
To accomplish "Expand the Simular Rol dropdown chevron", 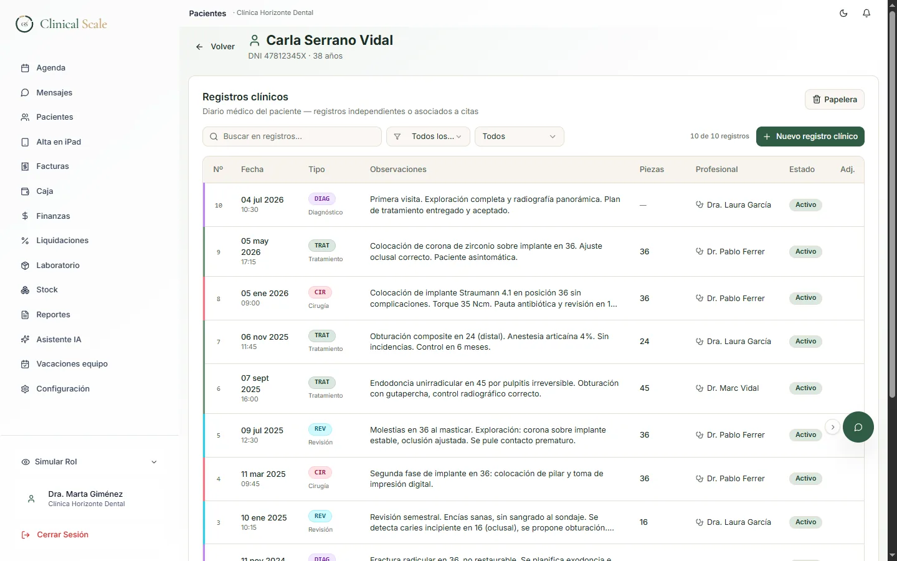I will [x=154, y=462].
